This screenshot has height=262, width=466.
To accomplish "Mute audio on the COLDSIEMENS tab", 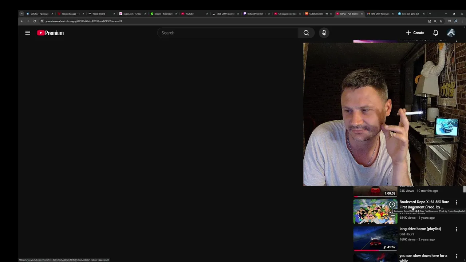I will pyautogui.click(x=327, y=14).
